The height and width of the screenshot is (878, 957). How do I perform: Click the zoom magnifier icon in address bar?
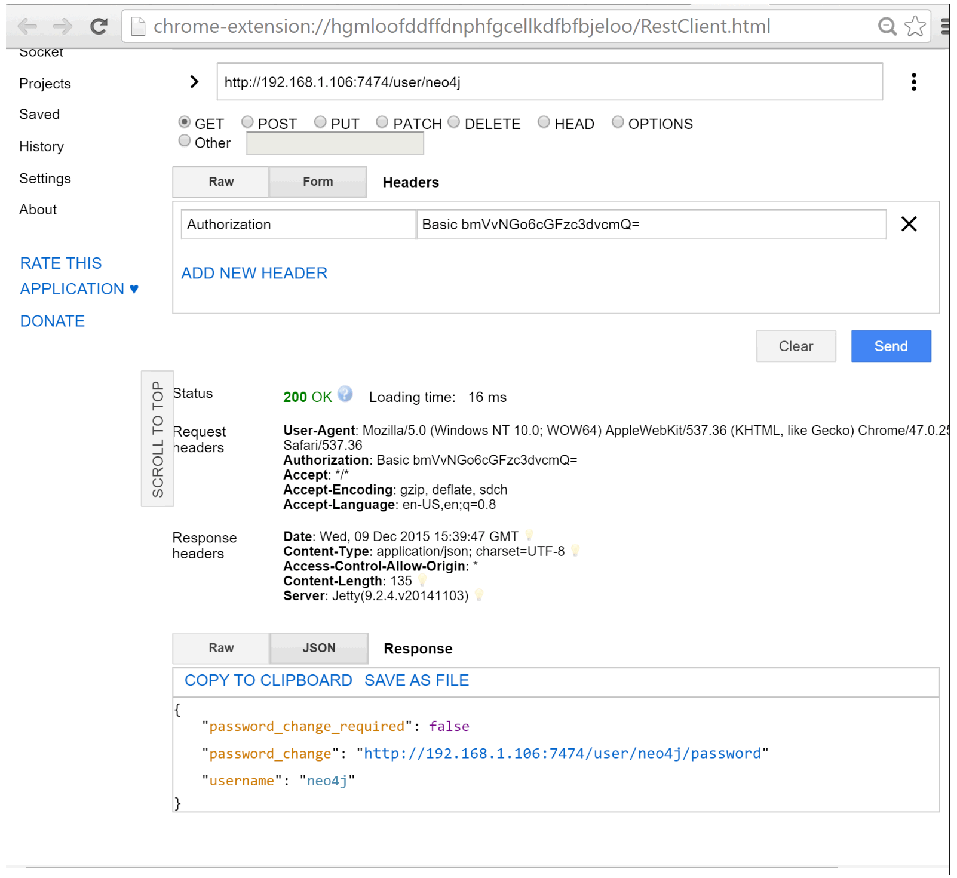[887, 26]
